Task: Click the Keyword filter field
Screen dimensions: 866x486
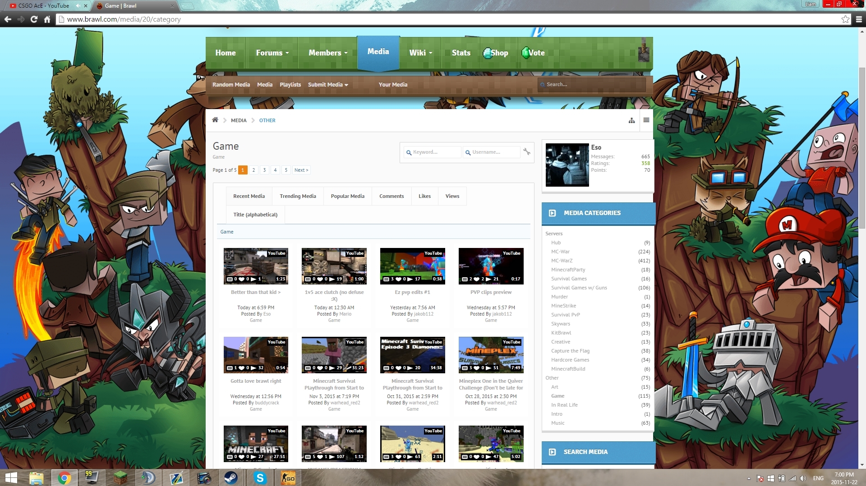Action: (432, 152)
